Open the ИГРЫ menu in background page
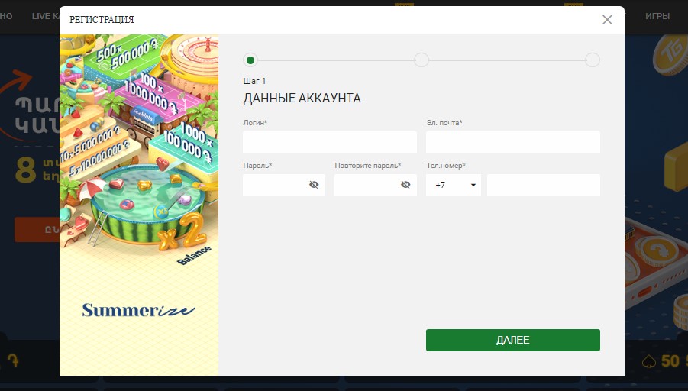The height and width of the screenshot is (391, 688). pyautogui.click(x=657, y=16)
